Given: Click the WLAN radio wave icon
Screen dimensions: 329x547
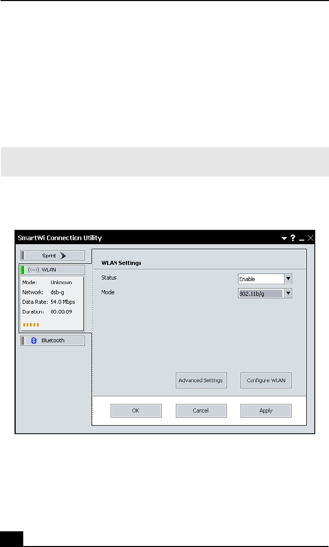Looking at the screenshot, I should (33, 269).
